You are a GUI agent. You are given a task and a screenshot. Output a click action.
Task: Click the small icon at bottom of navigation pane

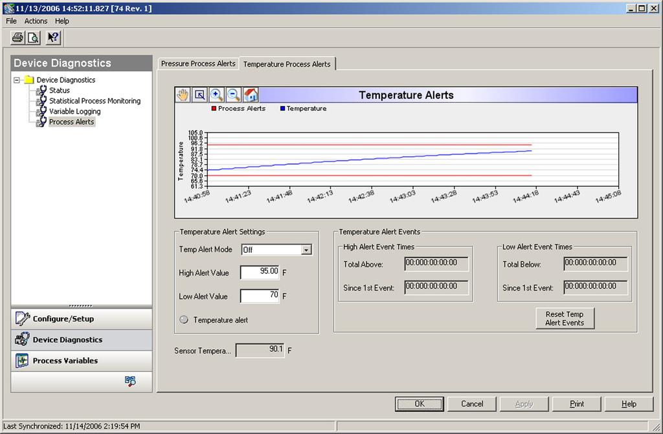130,381
